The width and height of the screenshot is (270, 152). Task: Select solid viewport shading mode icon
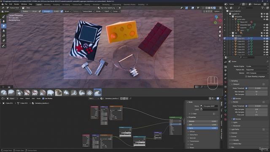(x=209, y=8)
